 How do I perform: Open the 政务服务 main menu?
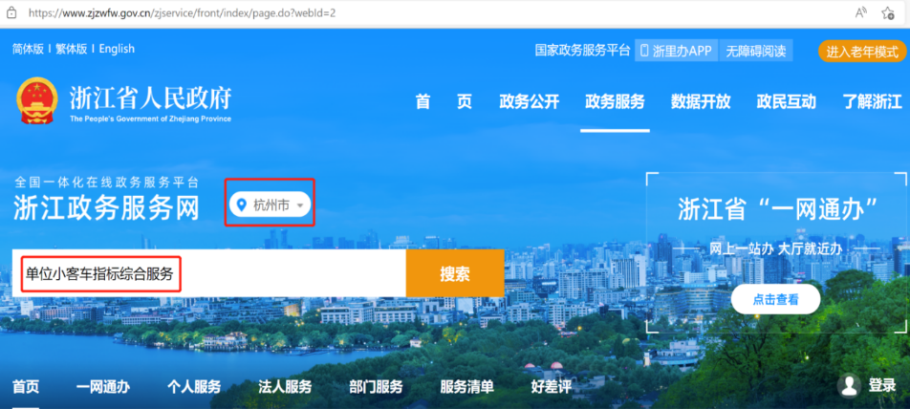tap(615, 102)
